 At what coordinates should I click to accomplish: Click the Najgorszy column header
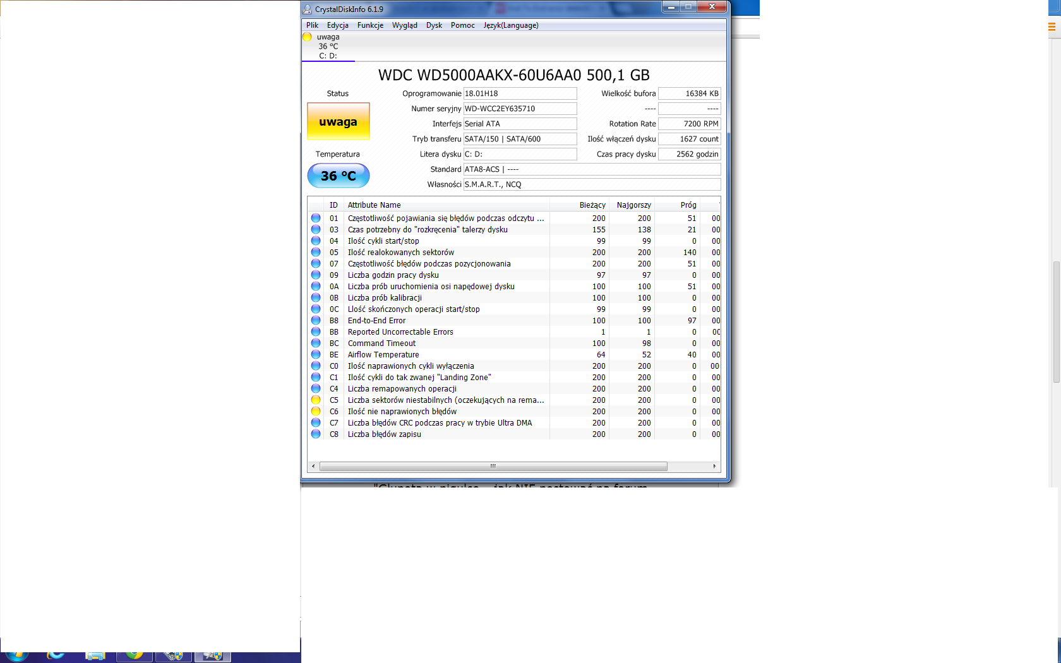click(x=632, y=205)
